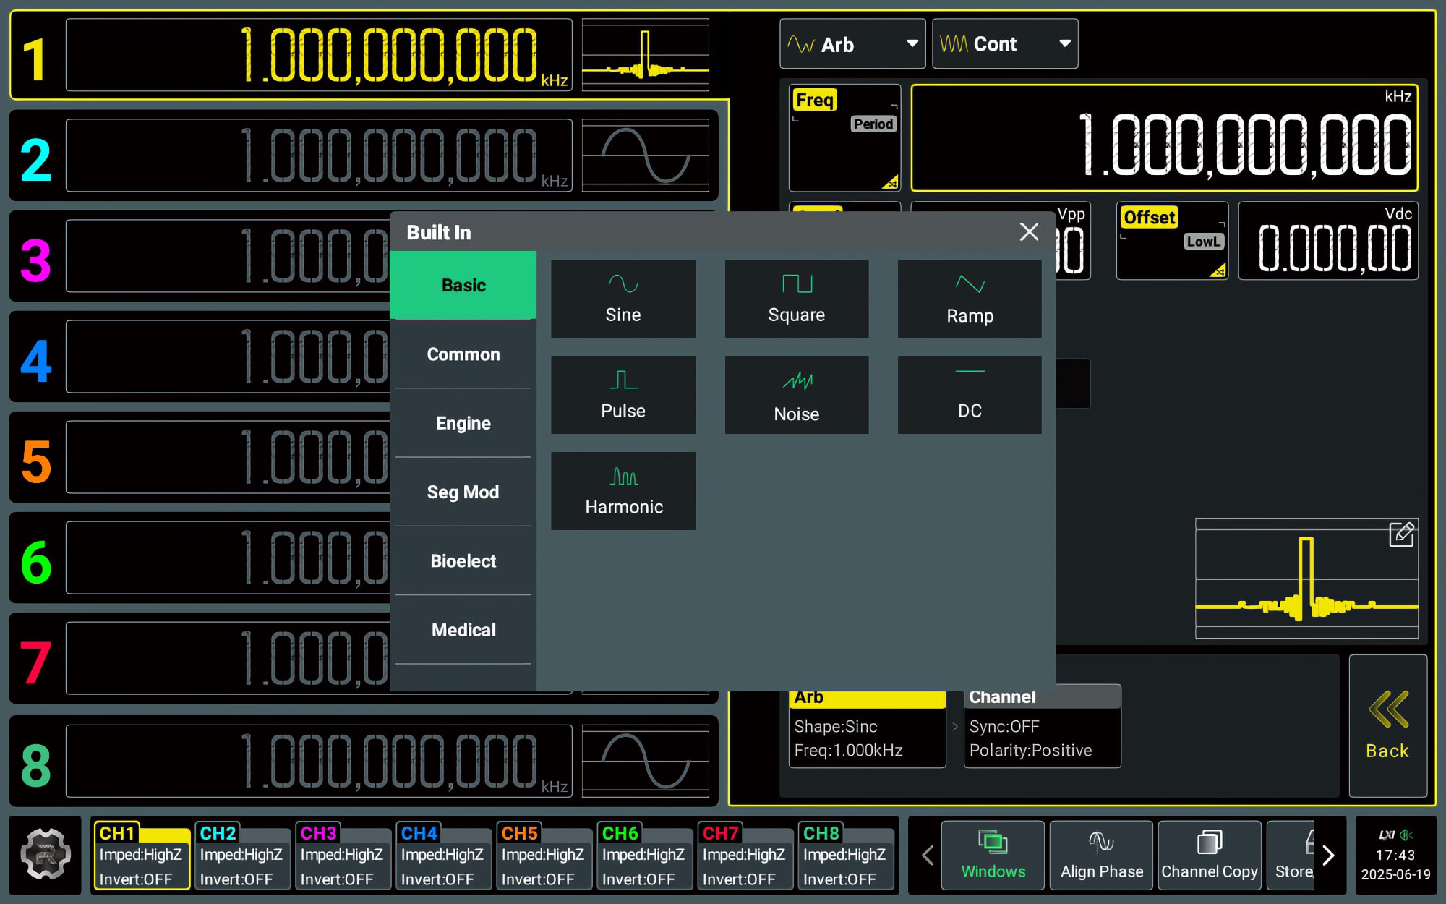Click channel 8 frequency readout
The width and height of the screenshot is (1446, 904).
click(319, 761)
